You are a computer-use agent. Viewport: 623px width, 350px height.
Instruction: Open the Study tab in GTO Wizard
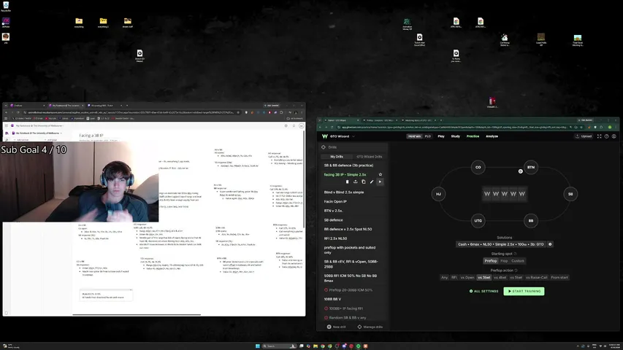(x=455, y=136)
